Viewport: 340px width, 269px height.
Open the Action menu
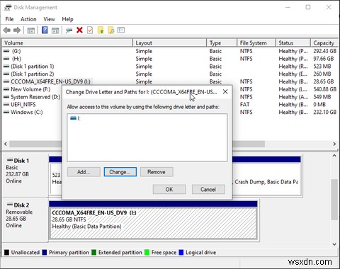coord(28,19)
